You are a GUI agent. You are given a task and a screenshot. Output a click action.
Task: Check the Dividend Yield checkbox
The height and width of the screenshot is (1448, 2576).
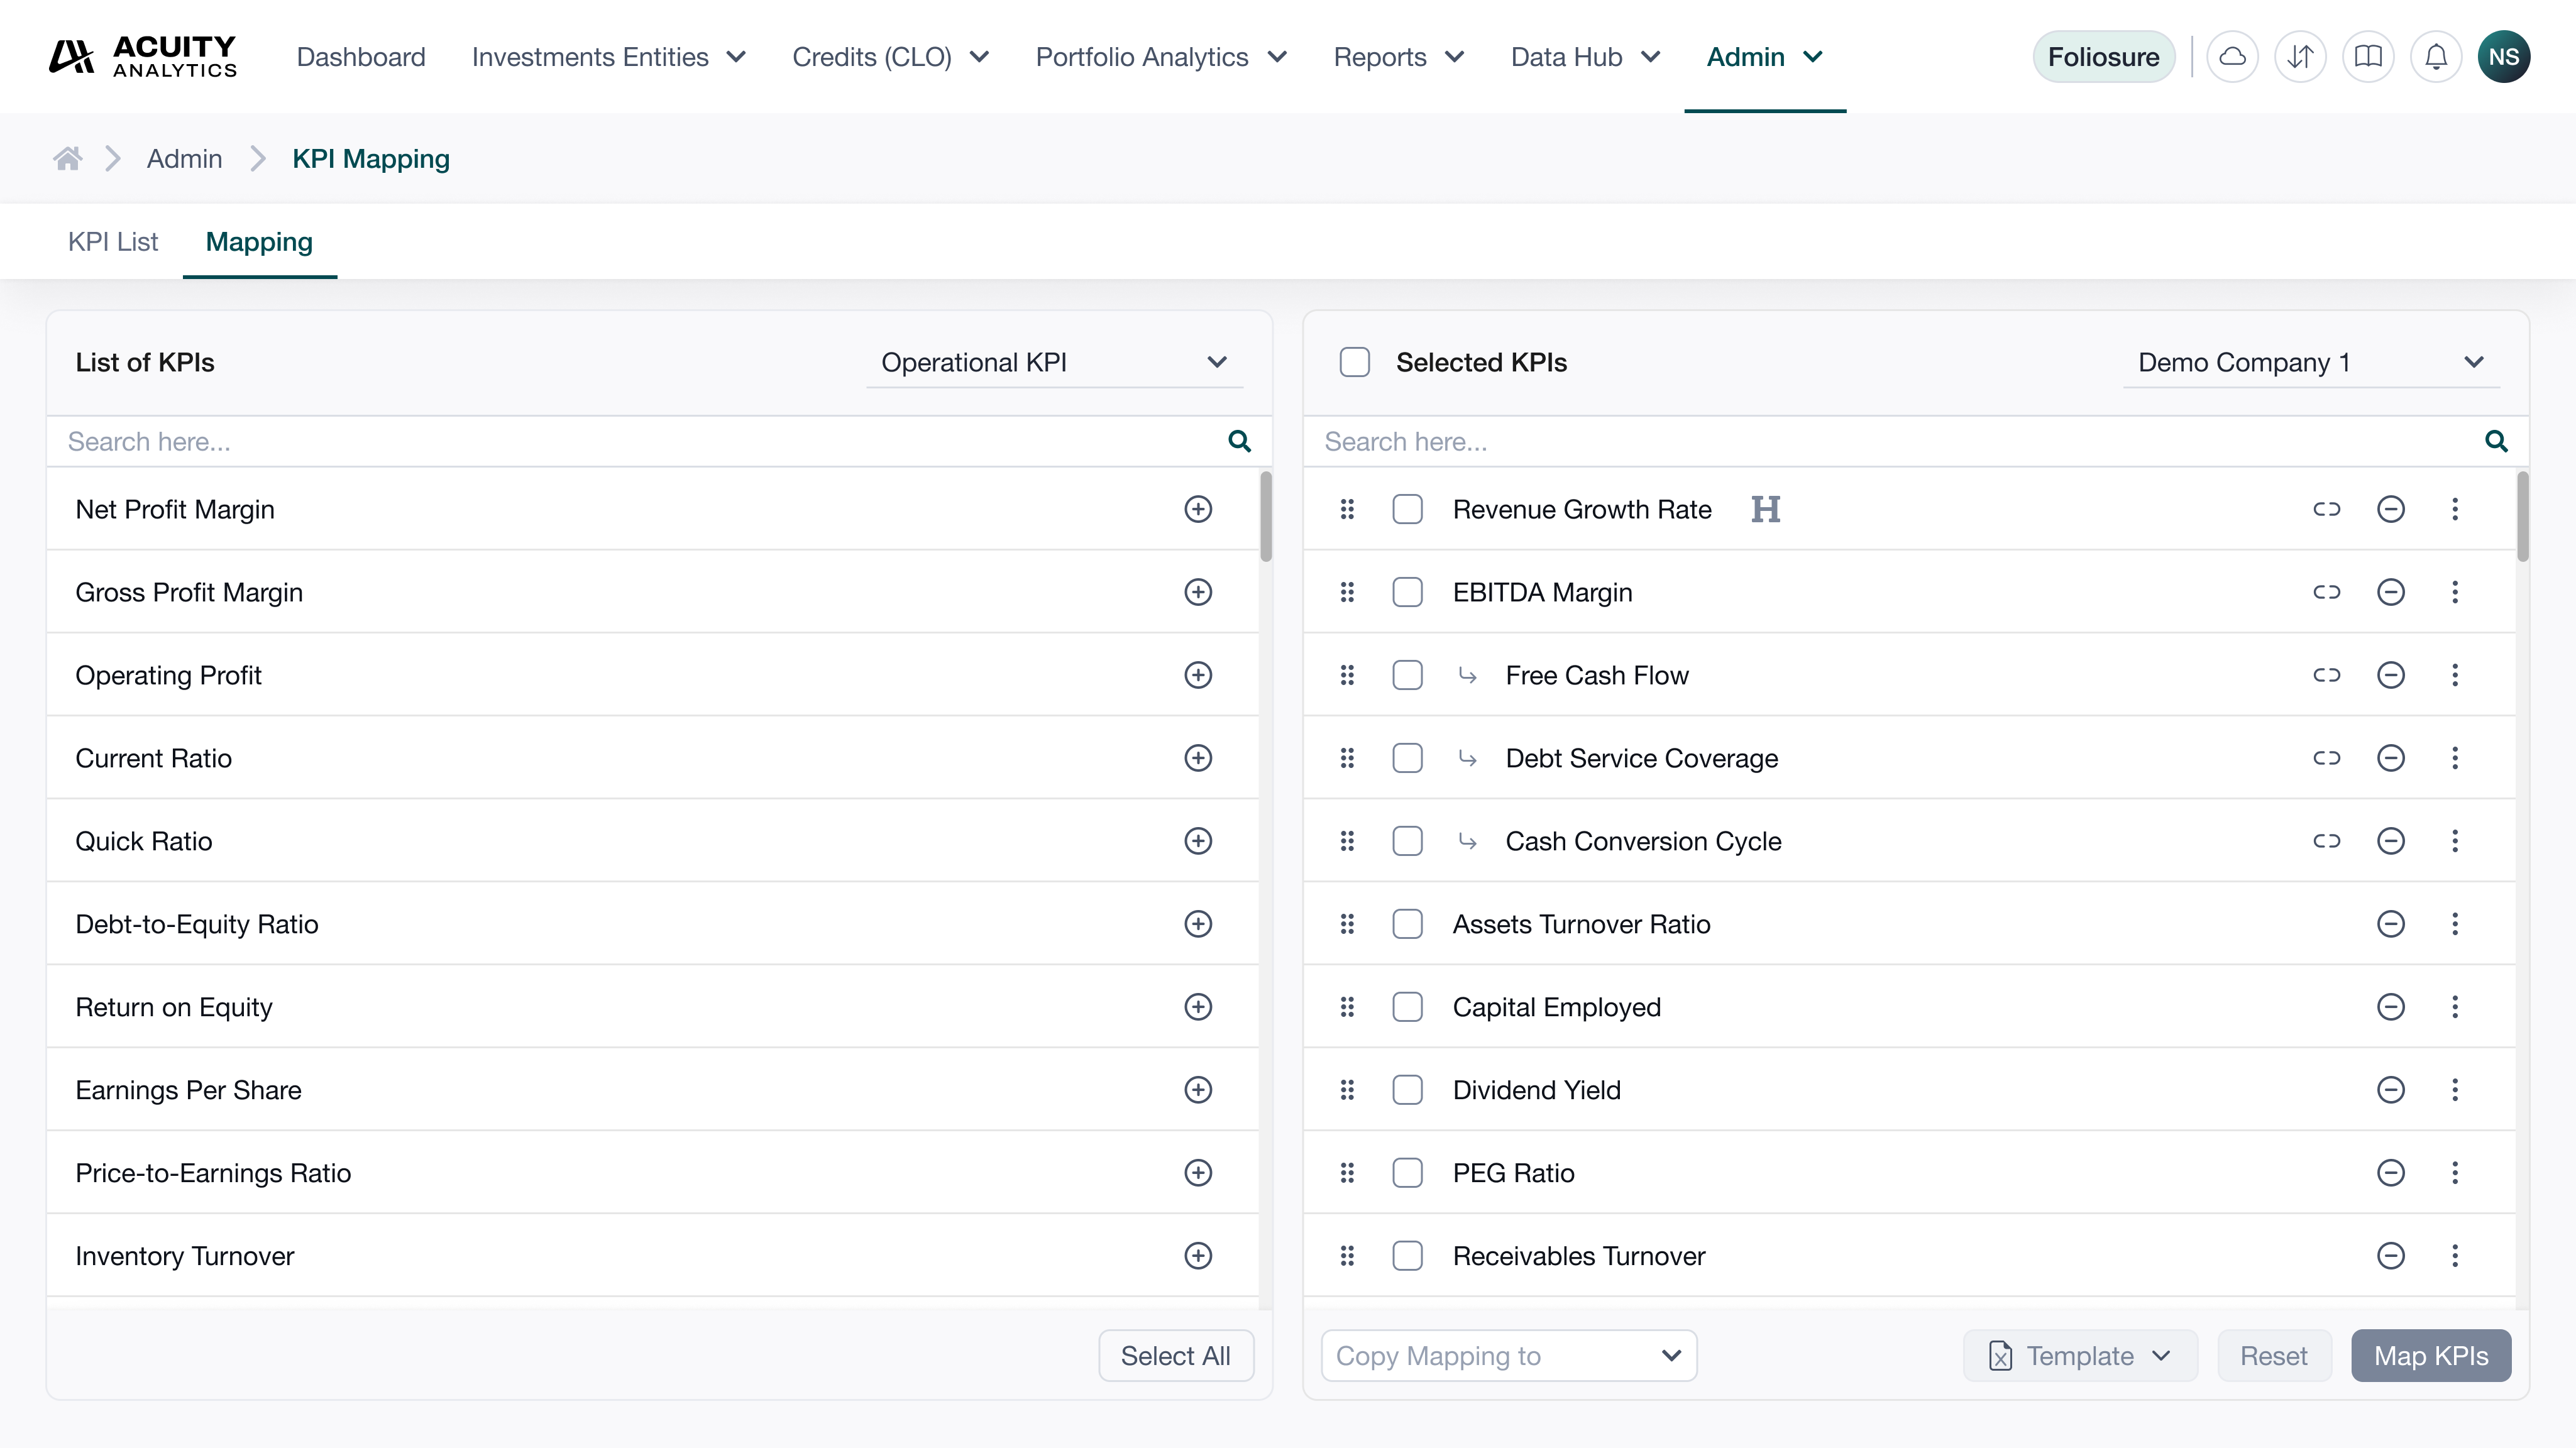pos(1407,1090)
